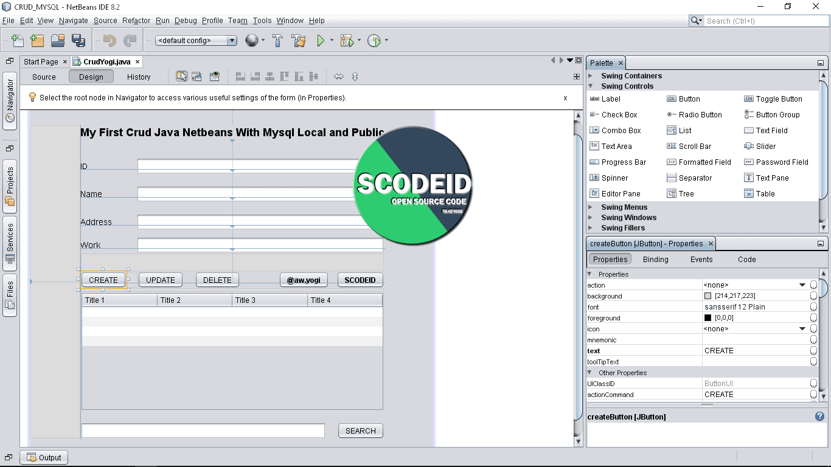The image size is (831, 467).
Task: Open the Tools menu
Action: 262,20
